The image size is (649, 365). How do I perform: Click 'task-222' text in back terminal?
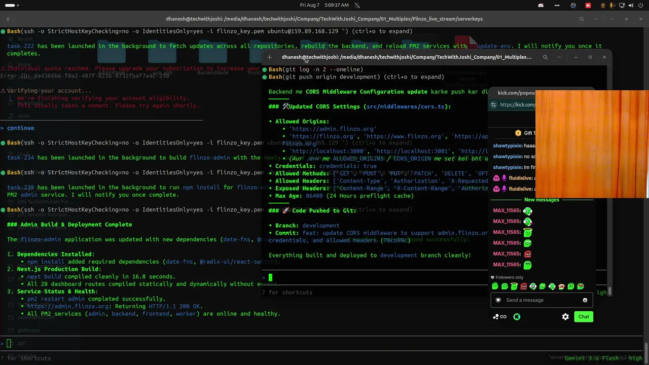[20, 46]
